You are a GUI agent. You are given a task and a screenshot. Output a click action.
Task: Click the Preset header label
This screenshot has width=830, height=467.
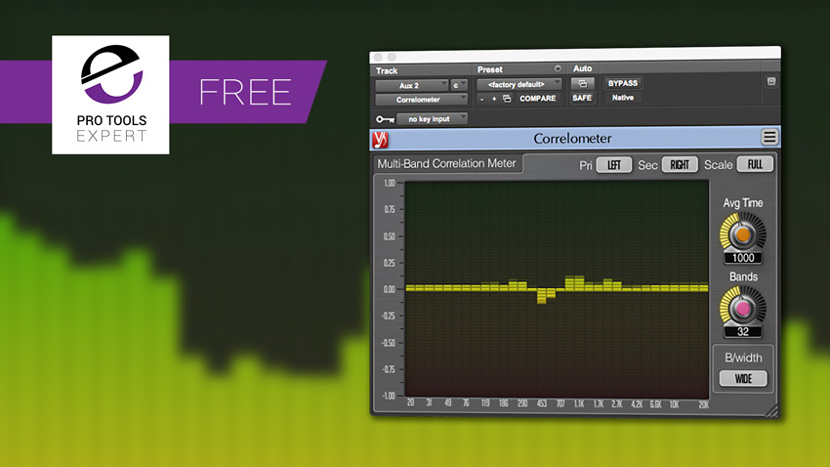[489, 69]
